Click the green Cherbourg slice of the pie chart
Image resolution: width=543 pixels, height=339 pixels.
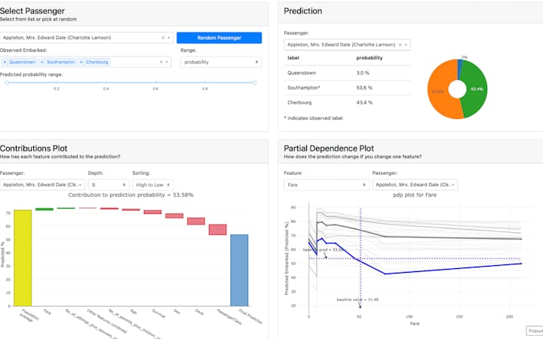[475, 90]
